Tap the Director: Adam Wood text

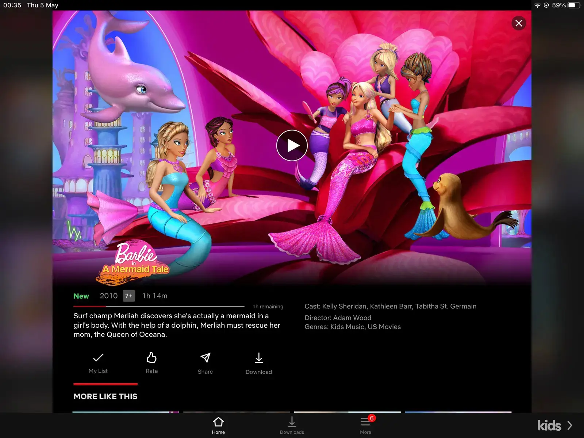coord(338,318)
